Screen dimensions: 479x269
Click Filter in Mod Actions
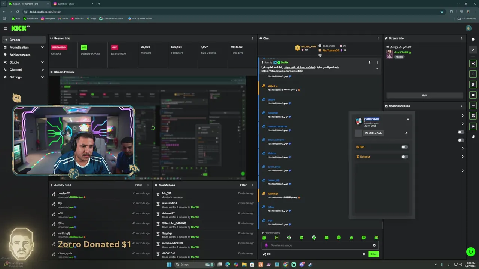pos(243,185)
